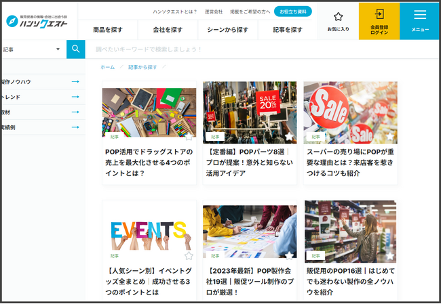Favorite the スーパーの売り場 article star

pos(390,136)
